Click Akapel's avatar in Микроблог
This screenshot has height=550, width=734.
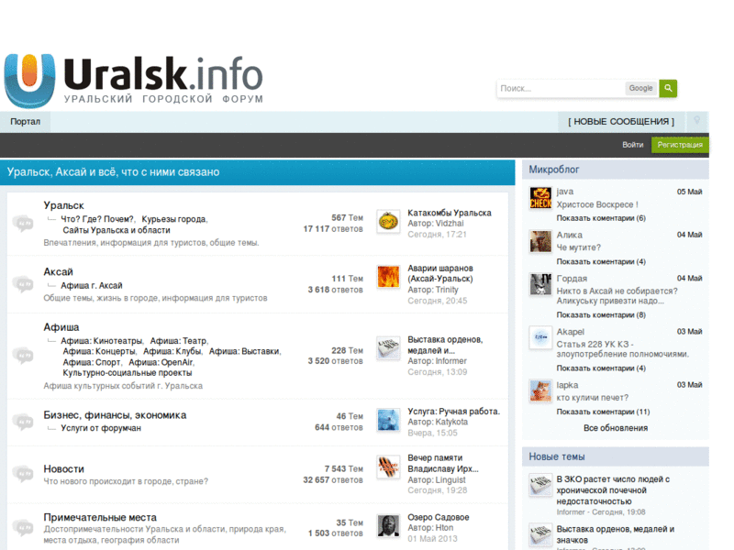pyautogui.click(x=540, y=337)
